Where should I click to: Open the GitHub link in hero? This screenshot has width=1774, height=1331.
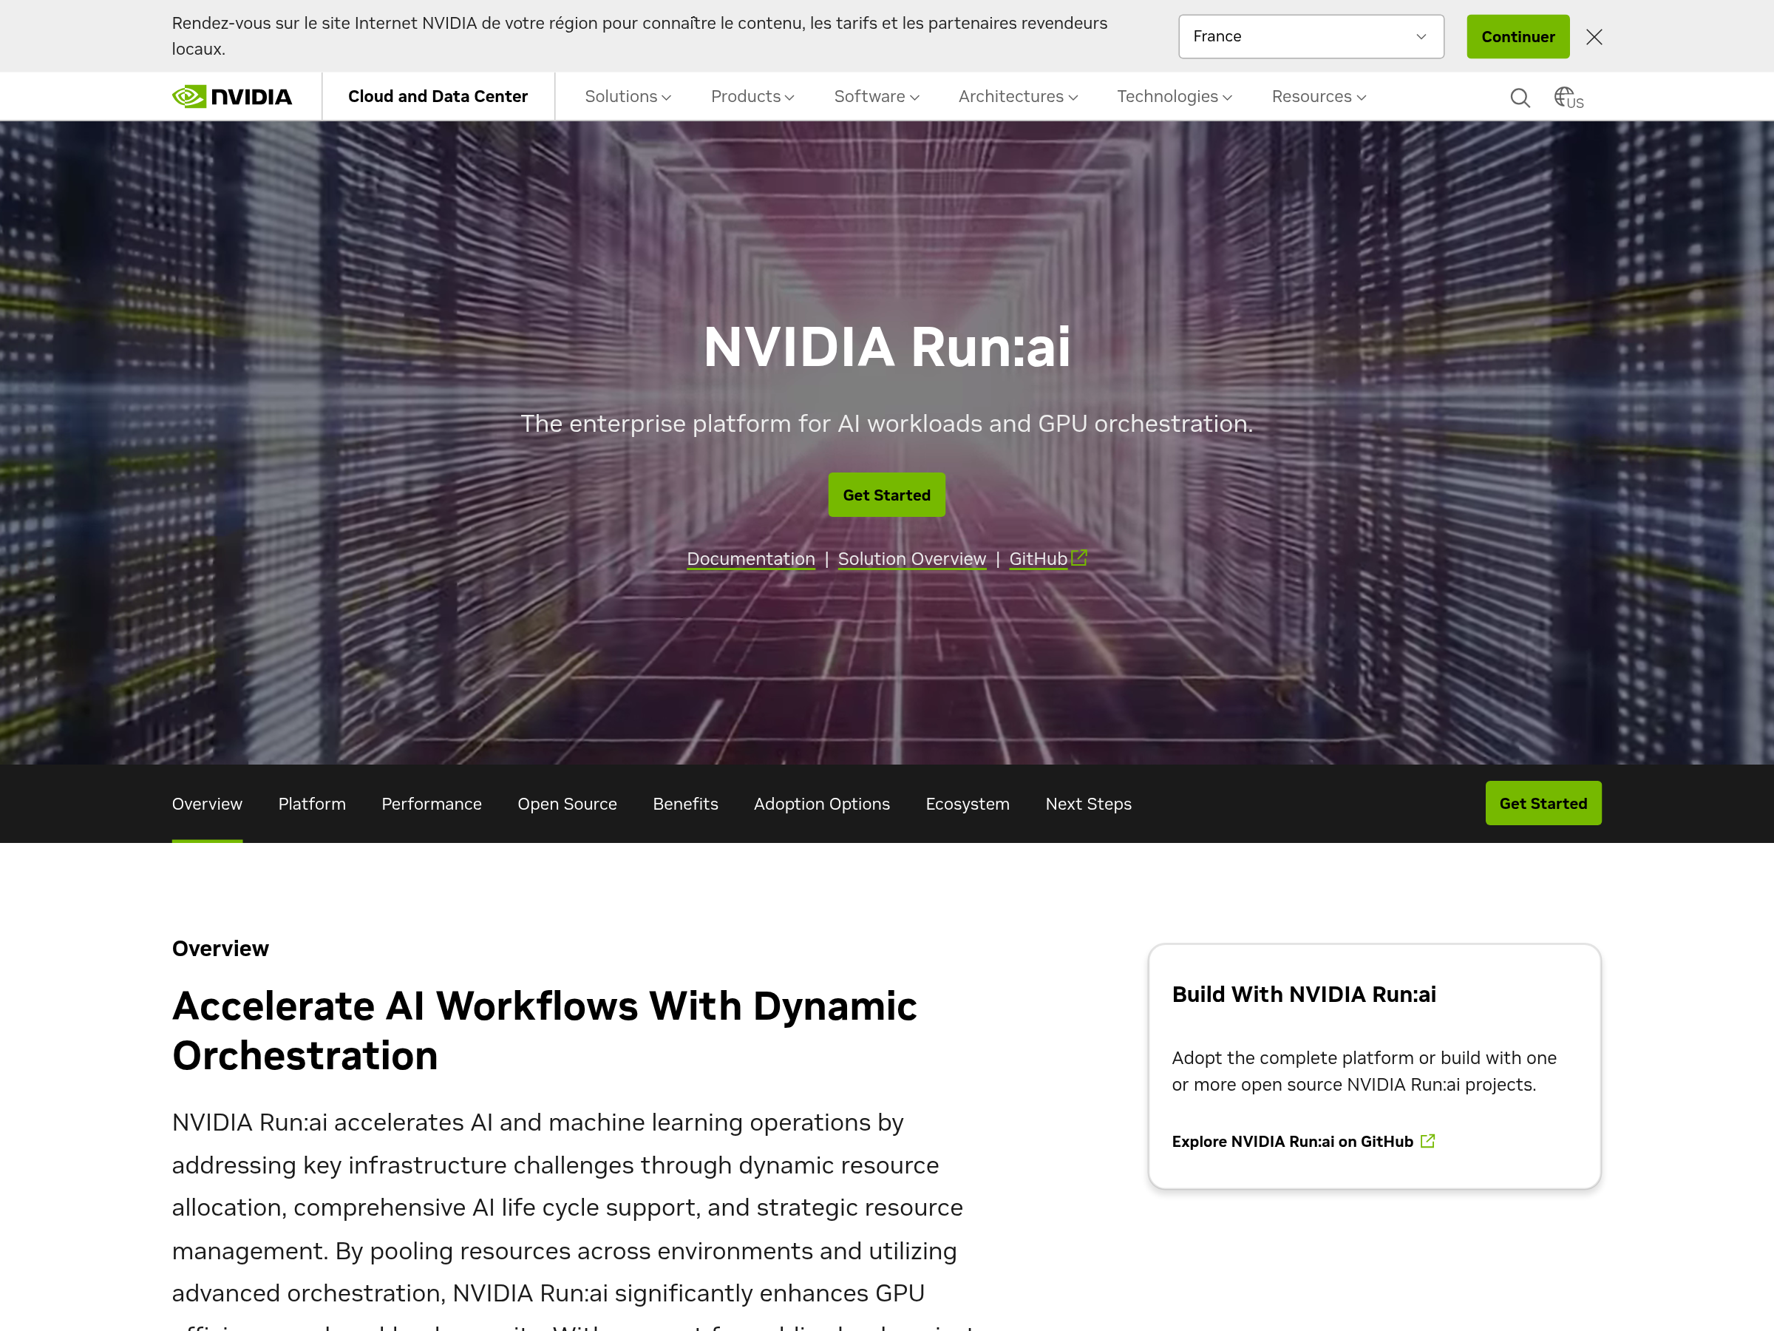1038,558
